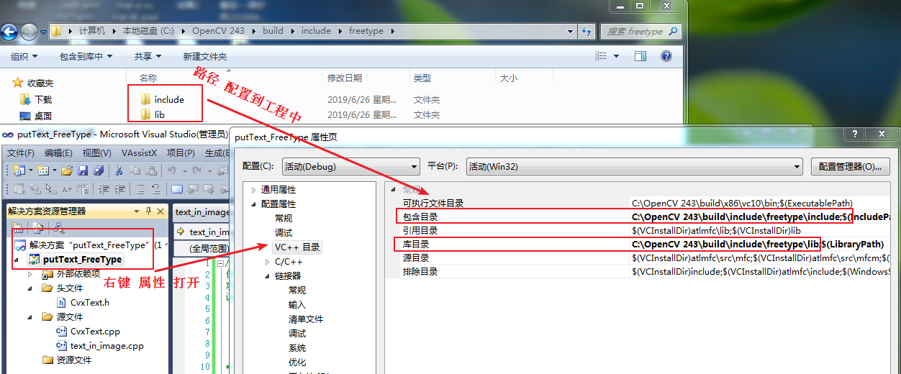Open the 视图(V) menu

96,153
